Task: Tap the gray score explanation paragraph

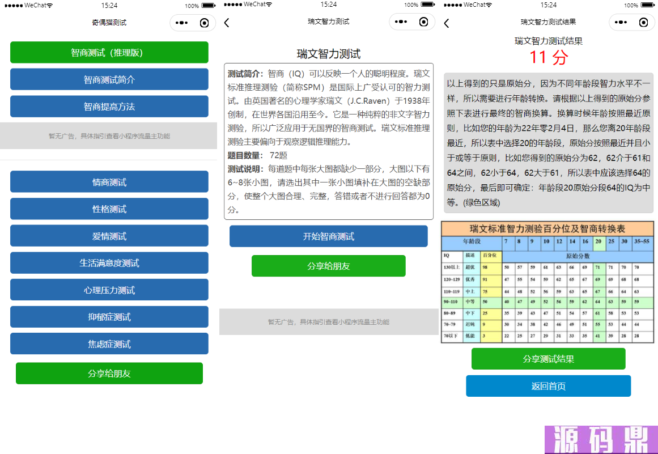Action: 549,143
